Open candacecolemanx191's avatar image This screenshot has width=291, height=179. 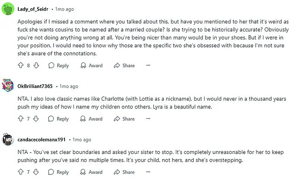(8, 139)
